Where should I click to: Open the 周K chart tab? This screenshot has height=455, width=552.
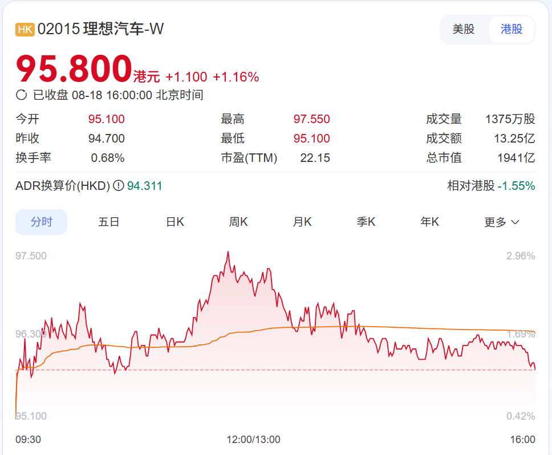tap(238, 222)
